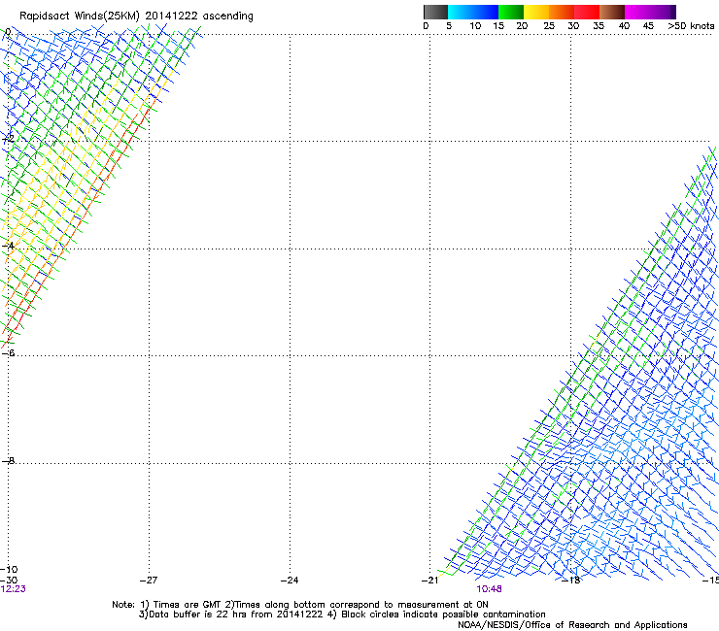This screenshot has width=719, height=631.
Task: Click the -21 longitude axis label
Action: click(x=429, y=581)
